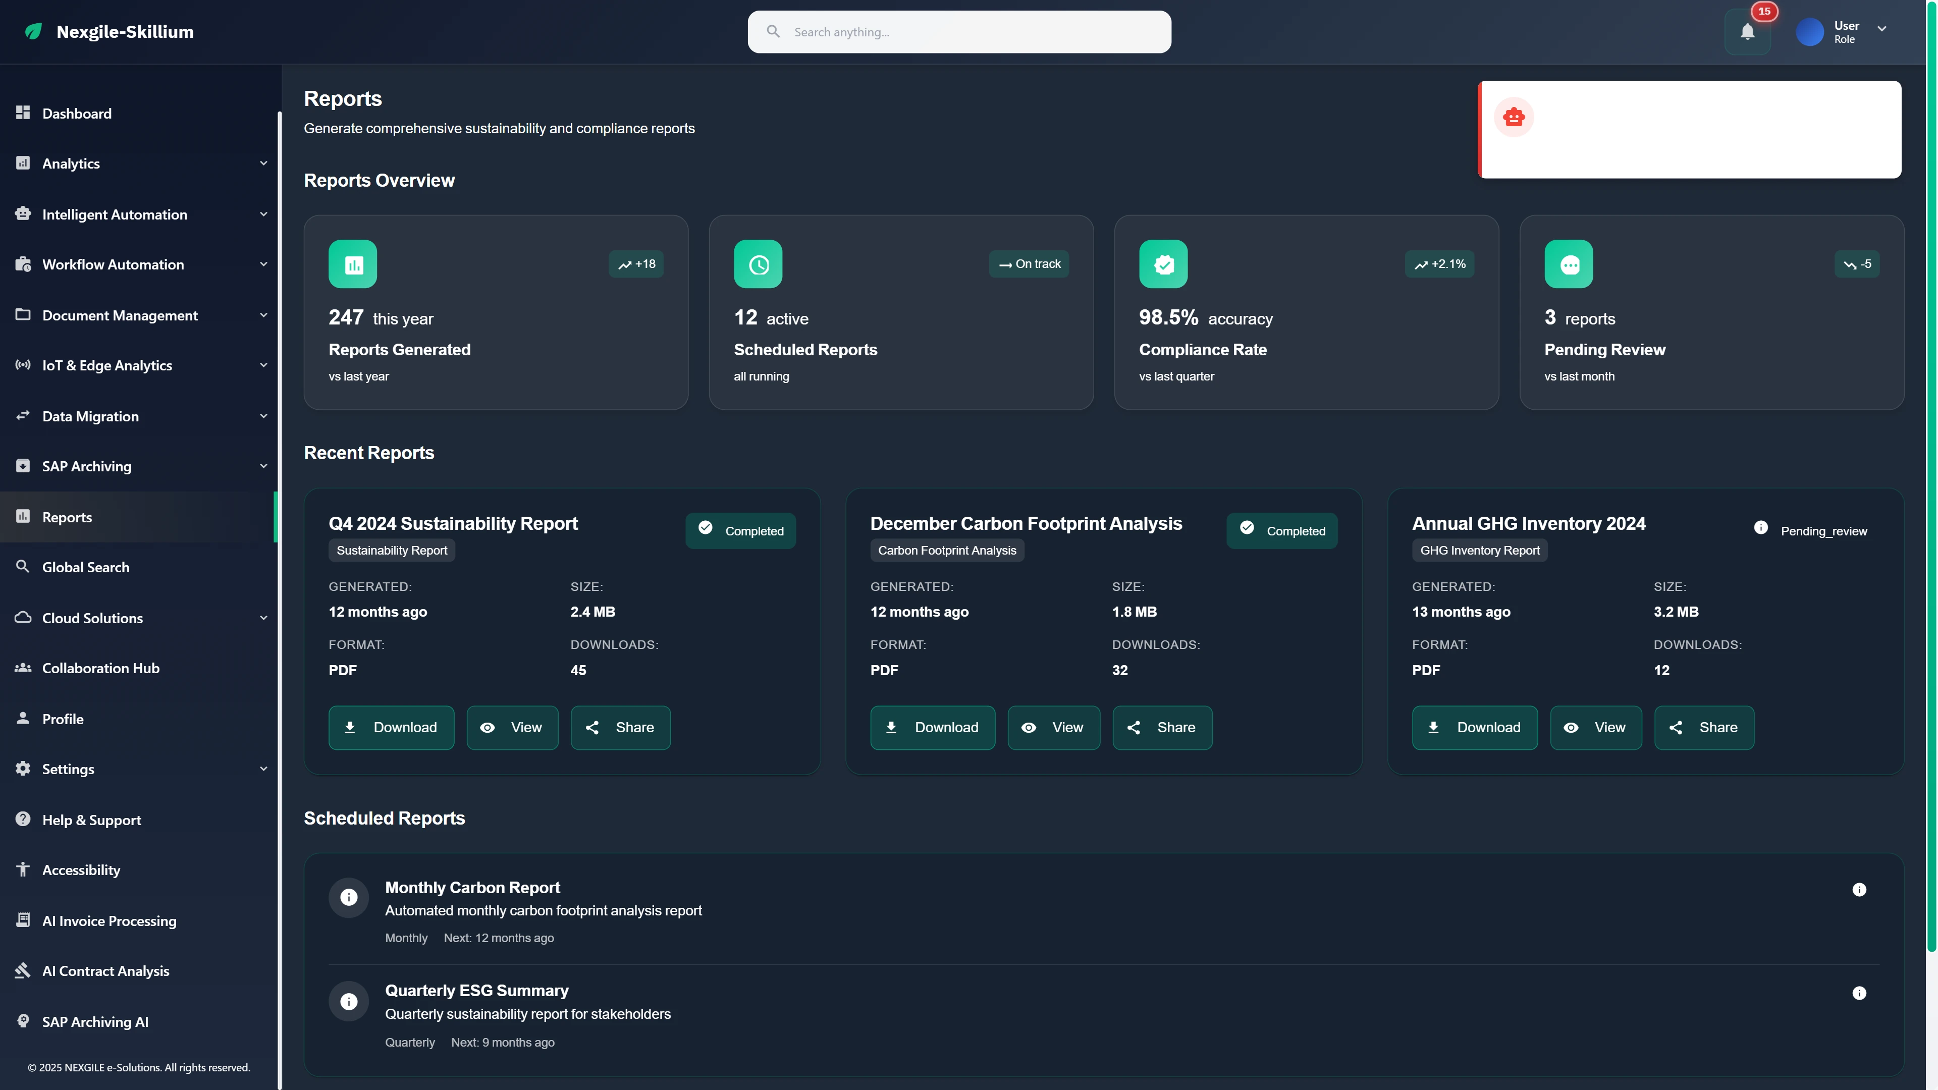Screen dimensions: 1938x1090
Task: View the Annual GHG Inventory 2024 report
Action: pos(1596,727)
